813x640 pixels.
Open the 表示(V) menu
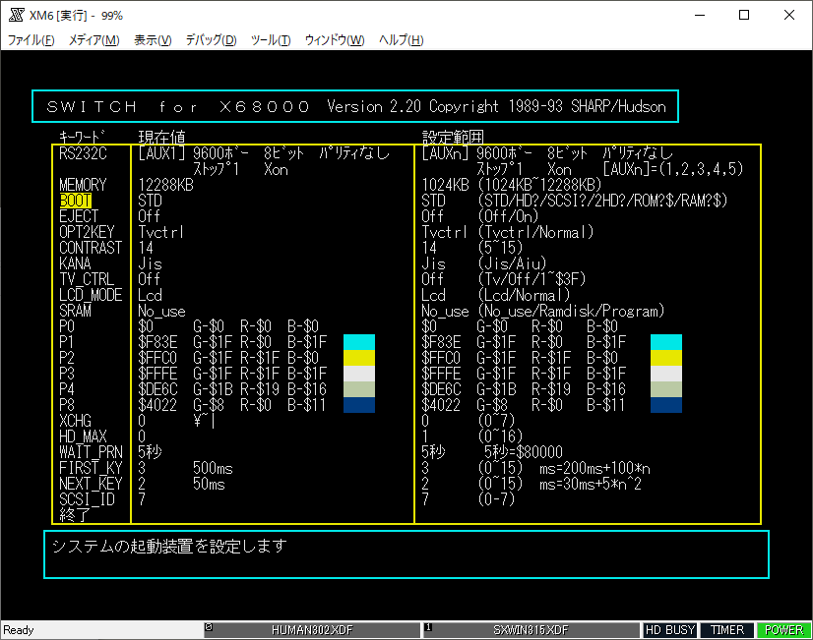(x=153, y=40)
